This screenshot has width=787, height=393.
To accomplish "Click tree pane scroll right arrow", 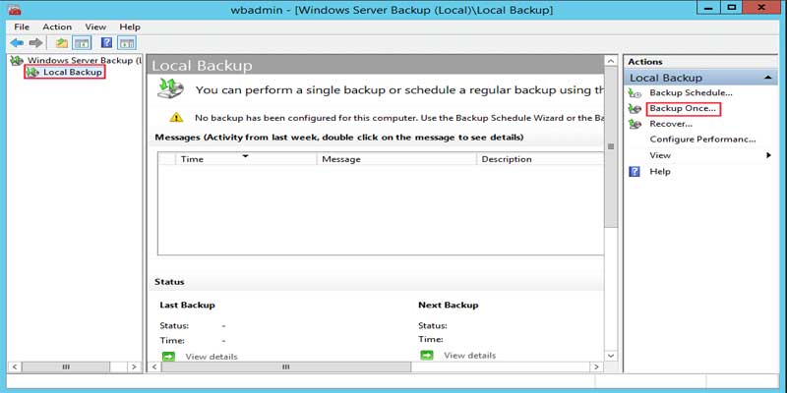I will point(134,366).
